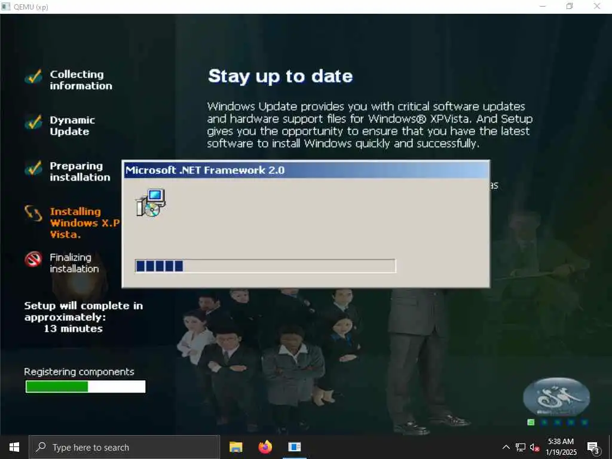Click the QEMU window title icon
The height and width of the screenshot is (459, 612).
[6, 7]
